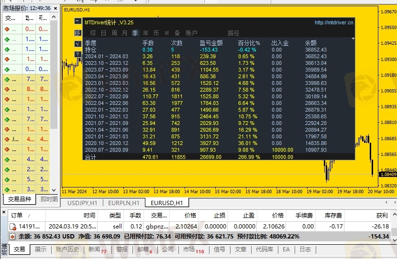The width and height of the screenshot is (397, 259).
Task: Open the 警报 alerts tab
Action: (122, 249)
